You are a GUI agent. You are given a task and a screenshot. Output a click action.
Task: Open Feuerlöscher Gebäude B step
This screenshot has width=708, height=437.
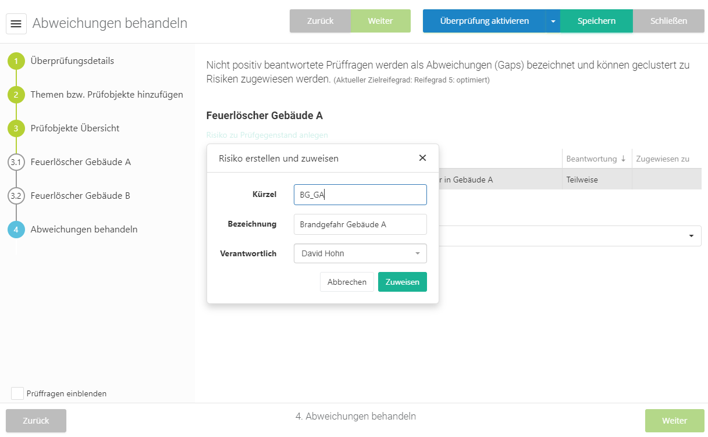coord(80,196)
